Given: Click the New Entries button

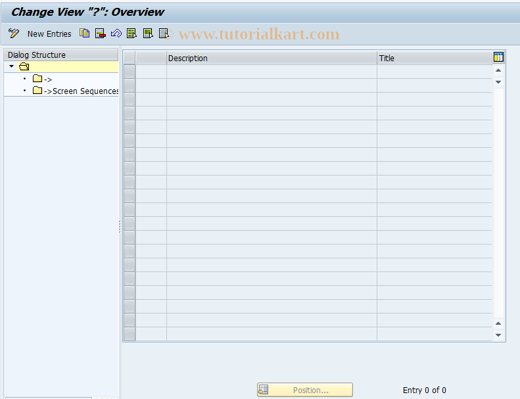Looking at the screenshot, I should click(x=49, y=34).
